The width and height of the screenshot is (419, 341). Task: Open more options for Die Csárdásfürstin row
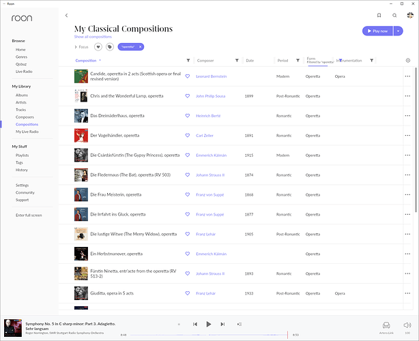(x=407, y=155)
